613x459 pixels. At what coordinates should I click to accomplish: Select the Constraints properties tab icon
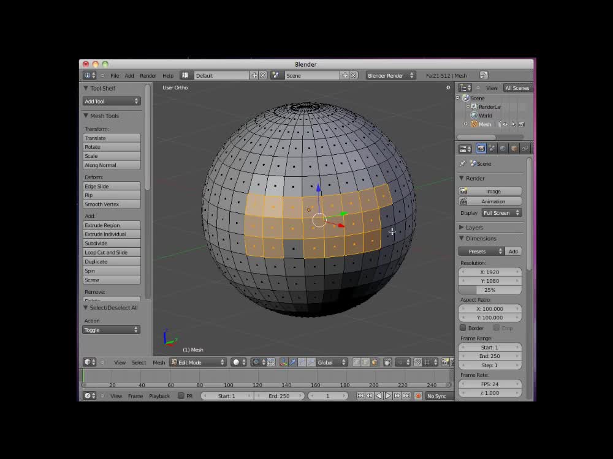click(x=525, y=148)
